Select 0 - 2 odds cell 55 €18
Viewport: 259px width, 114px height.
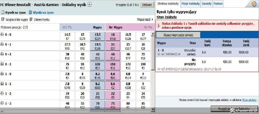point(143,56)
